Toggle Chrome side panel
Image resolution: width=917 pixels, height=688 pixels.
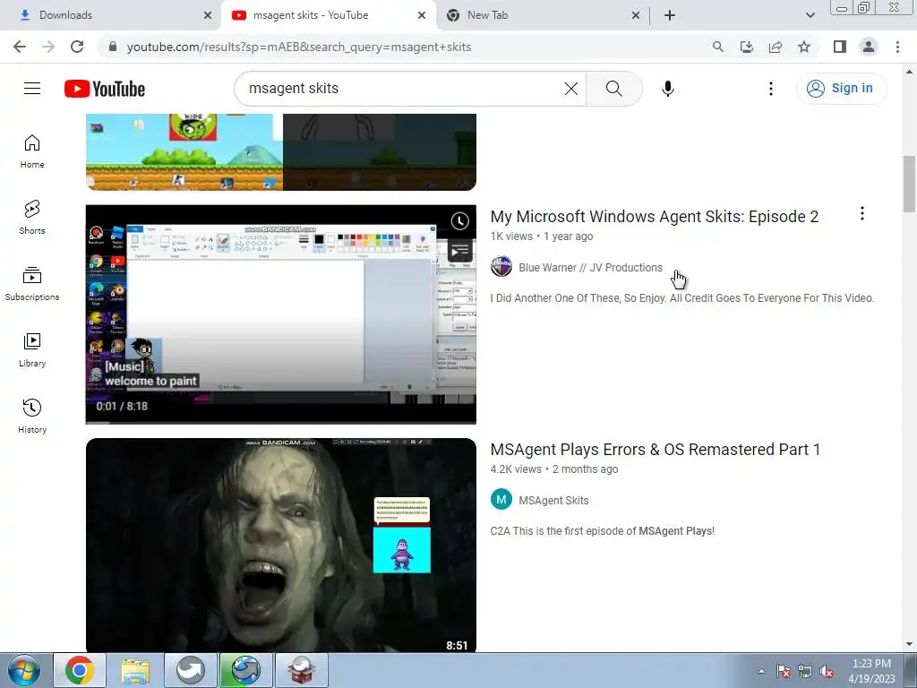pyautogui.click(x=840, y=47)
